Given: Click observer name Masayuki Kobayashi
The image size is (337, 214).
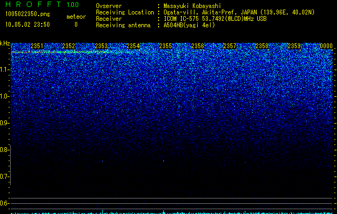Looking at the screenshot, I should [x=192, y=6].
